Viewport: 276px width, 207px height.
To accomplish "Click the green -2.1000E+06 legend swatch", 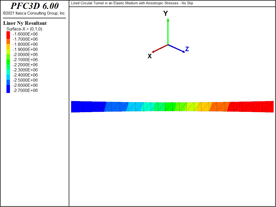I will (8, 62).
